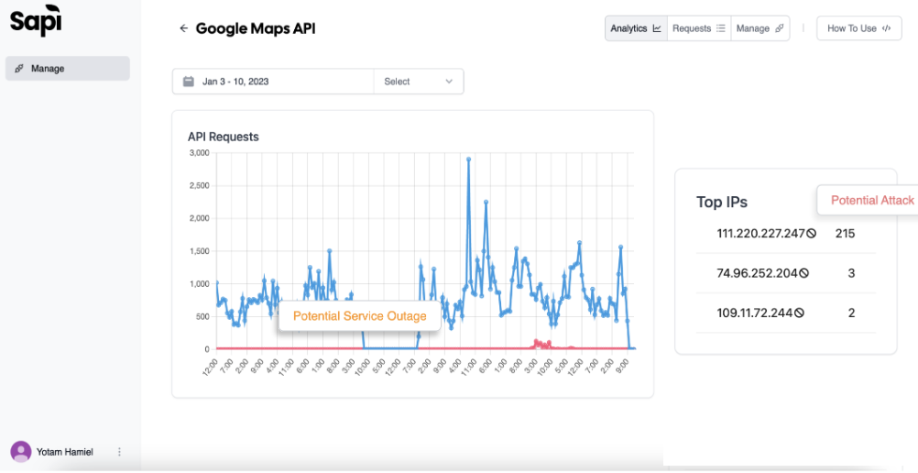Click IP address 74.96.252.204
918x473 pixels.
tap(757, 273)
